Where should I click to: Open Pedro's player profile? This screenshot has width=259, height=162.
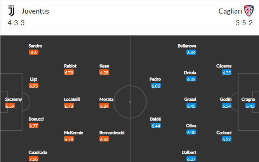tap(155, 79)
